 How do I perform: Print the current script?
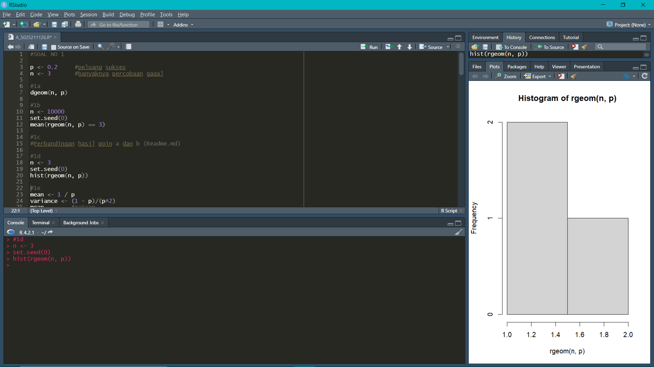click(78, 24)
